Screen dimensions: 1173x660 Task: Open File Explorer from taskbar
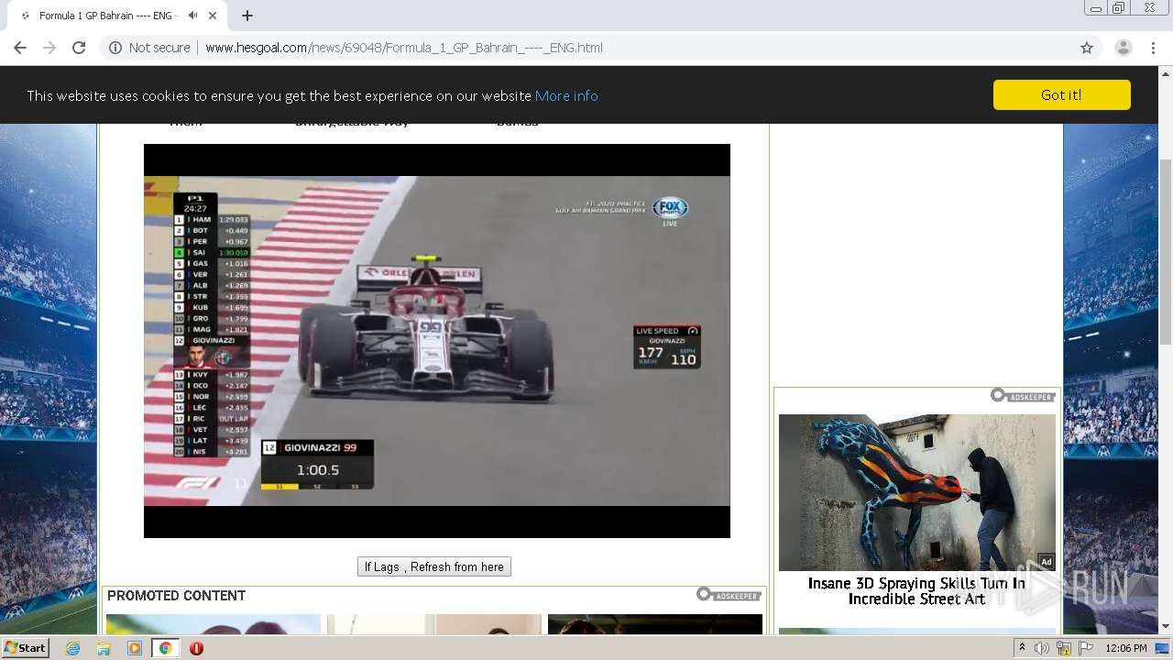click(x=104, y=648)
